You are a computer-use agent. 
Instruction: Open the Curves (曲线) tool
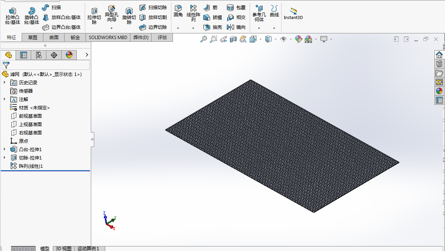pos(274,11)
